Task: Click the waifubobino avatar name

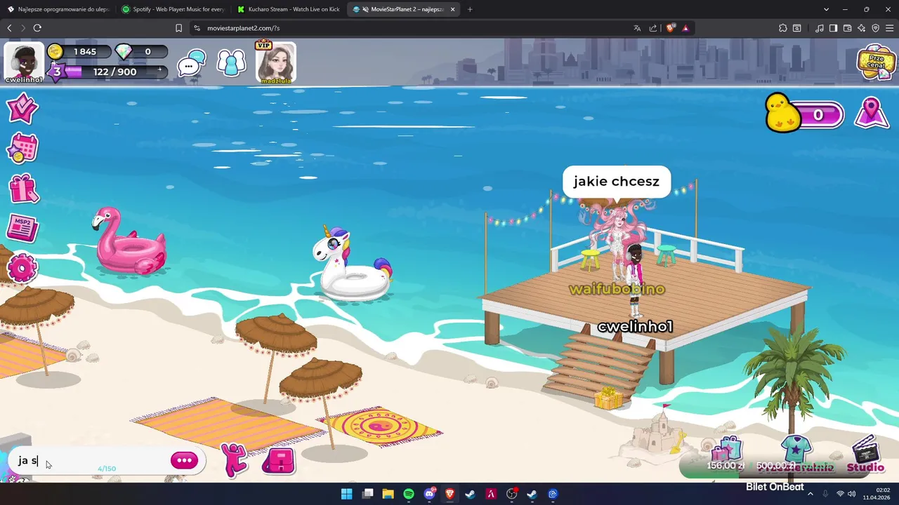Action: click(617, 289)
